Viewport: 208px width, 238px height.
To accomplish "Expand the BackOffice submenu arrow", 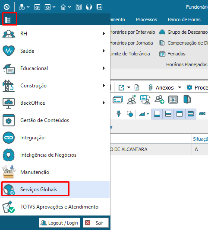I will click(104, 103).
